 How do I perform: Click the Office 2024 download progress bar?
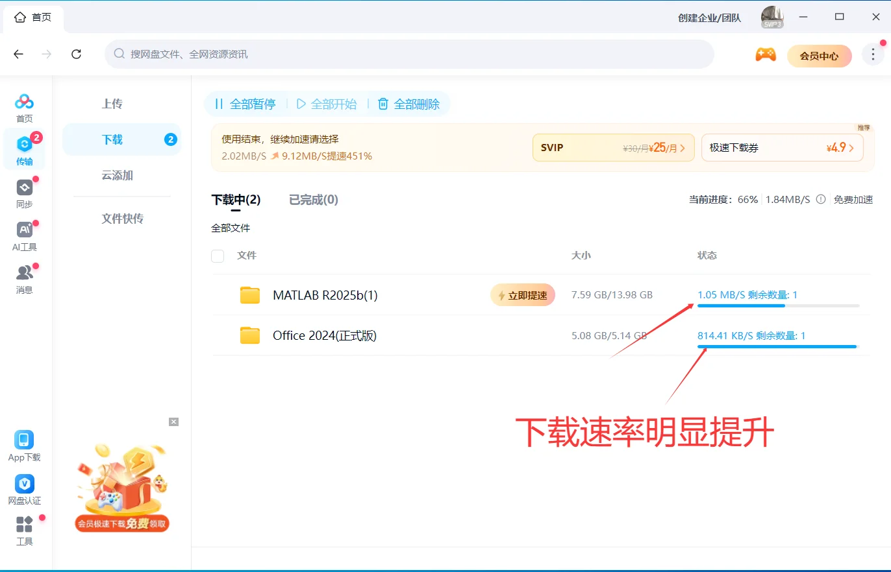click(x=777, y=347)
